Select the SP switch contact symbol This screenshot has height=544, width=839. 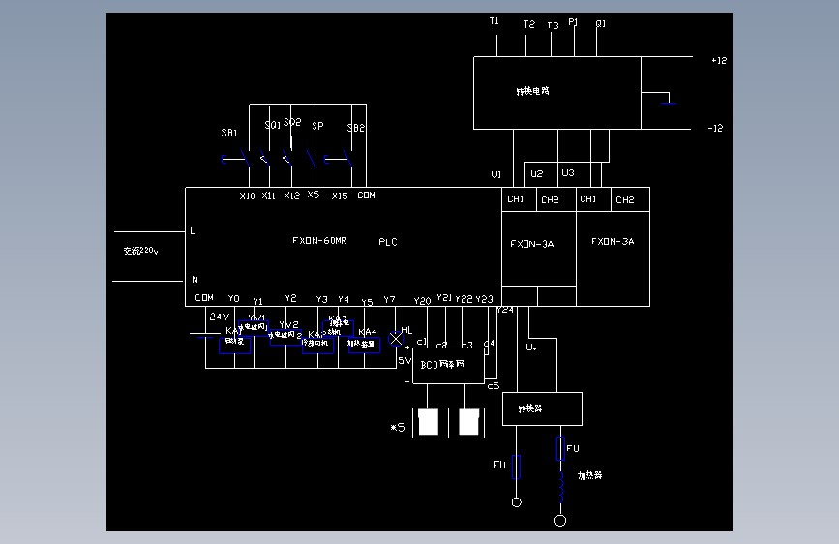coord(312,159)
